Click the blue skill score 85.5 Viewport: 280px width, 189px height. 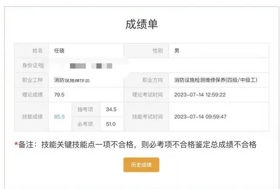59,117
